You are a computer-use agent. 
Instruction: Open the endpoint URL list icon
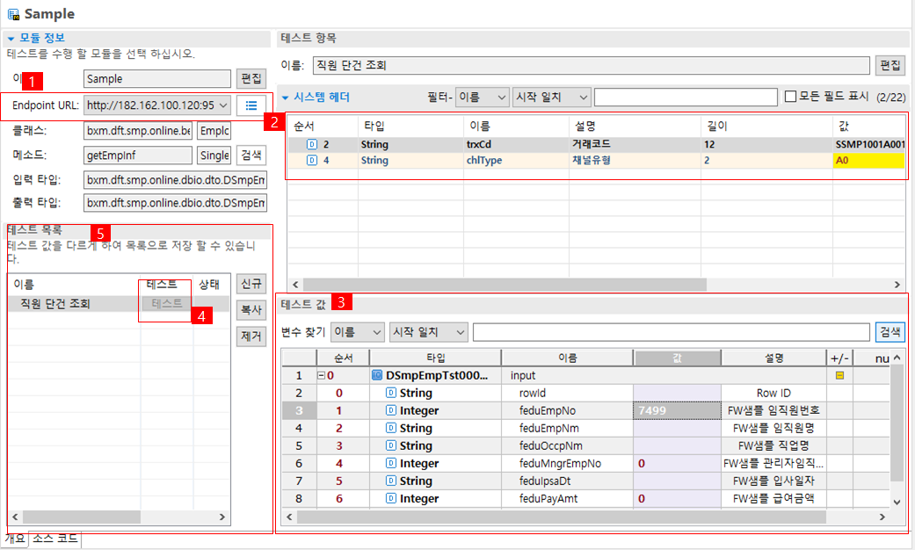(x=251, y=107)
